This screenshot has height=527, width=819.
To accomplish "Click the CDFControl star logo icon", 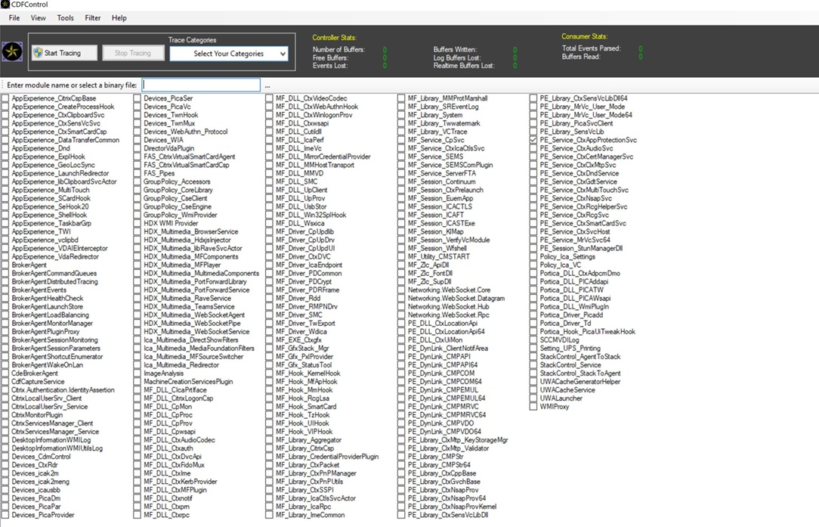I will pyautogui.click(x=12, y=51).
